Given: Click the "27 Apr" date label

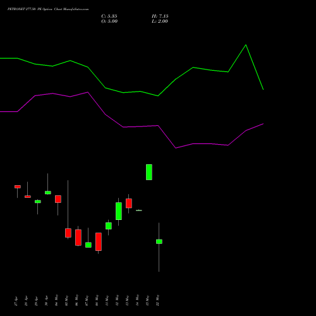Looking at the screenshot, I should click(16, 301).
